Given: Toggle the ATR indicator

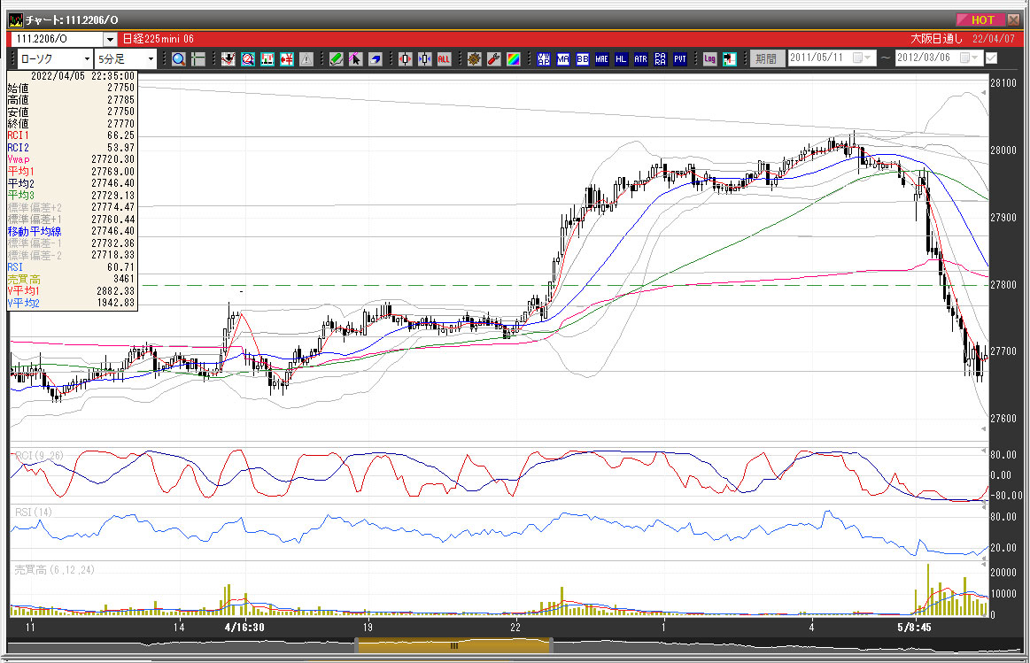Looking at the screenshot, I should pyautogui.click(x=640, y=59).
